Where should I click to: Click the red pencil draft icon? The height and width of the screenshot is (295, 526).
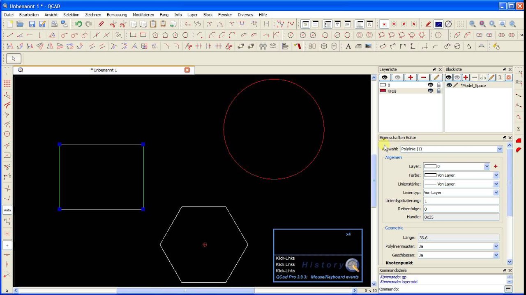(428, 24)
